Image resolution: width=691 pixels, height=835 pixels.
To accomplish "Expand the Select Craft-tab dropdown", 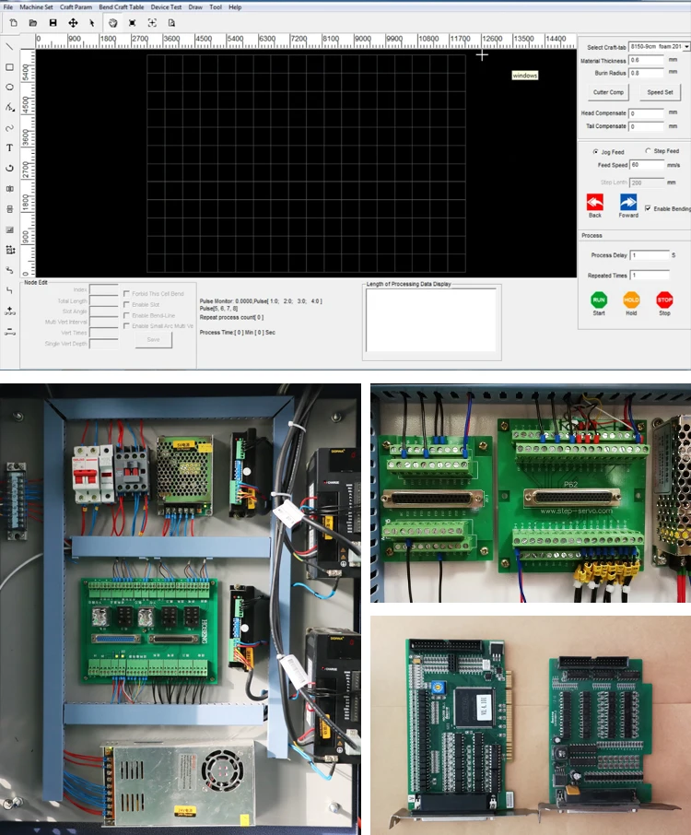I will (x=686, y=47).
